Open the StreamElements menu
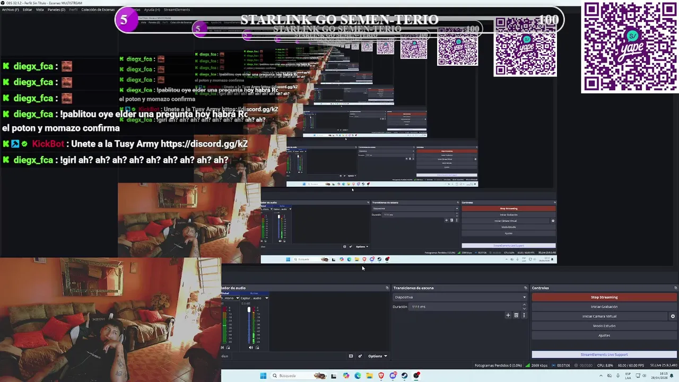Screen dimensions: 679x382 pyautogui.click(x=177, y=10)
